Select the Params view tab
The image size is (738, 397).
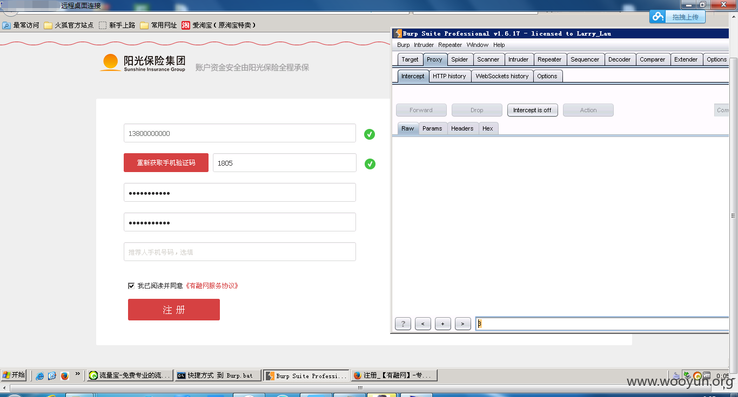click(x=432, y=128)
